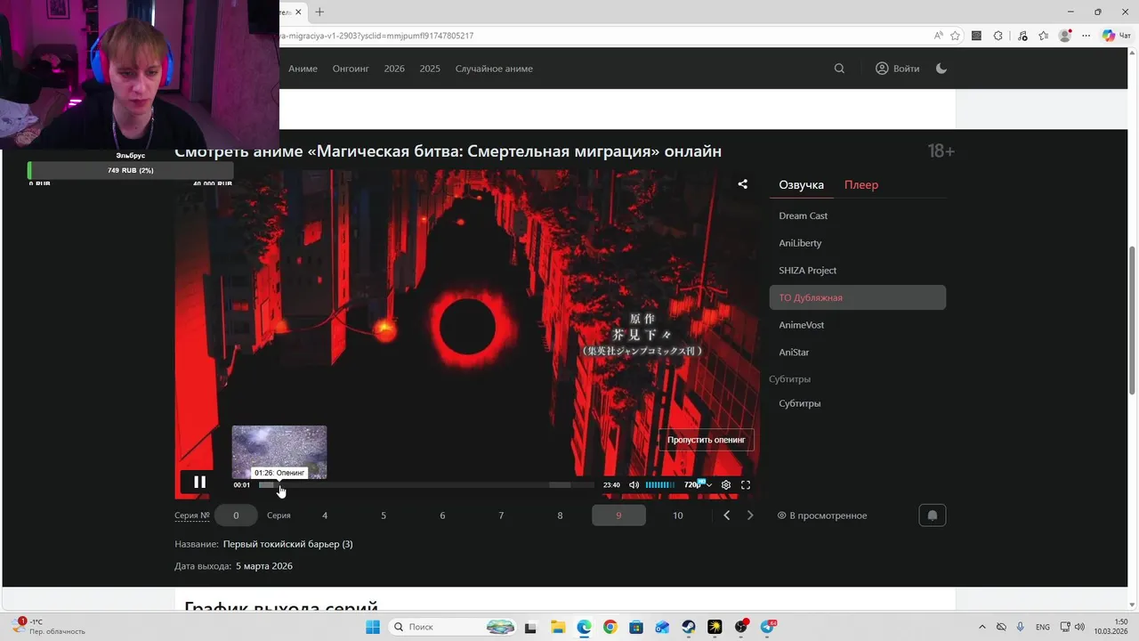Mark episode as «В просмотренное»

[822, 515]
